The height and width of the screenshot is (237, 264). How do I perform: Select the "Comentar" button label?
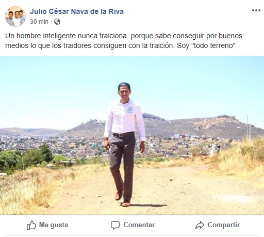tap(139, 225)
